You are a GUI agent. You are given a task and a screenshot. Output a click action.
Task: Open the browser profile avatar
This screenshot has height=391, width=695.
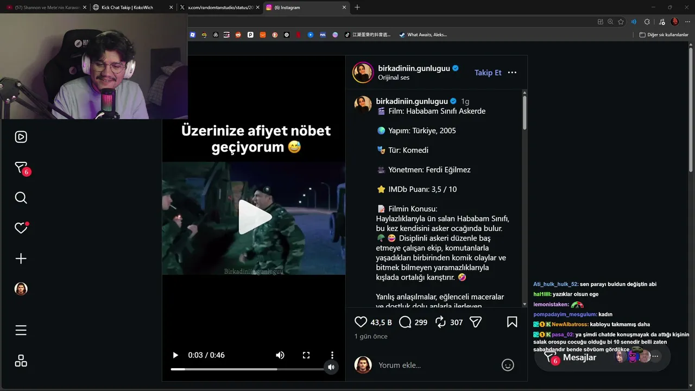pos(675,22)
